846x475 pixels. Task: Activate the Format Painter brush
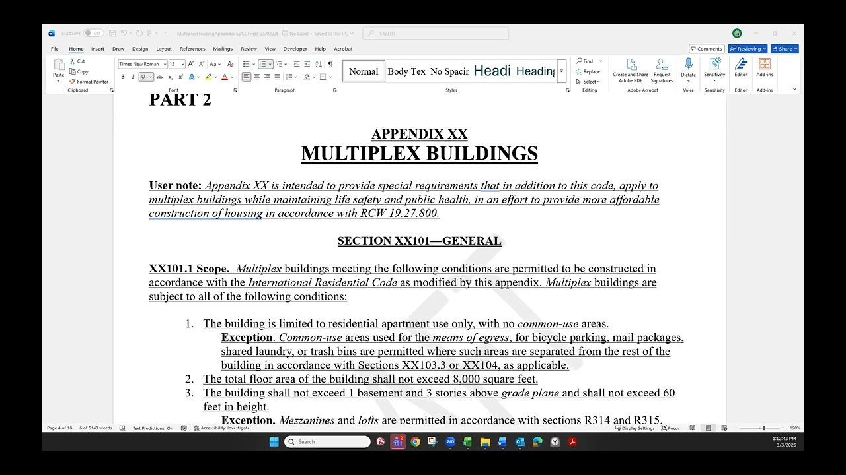[73, 82]
